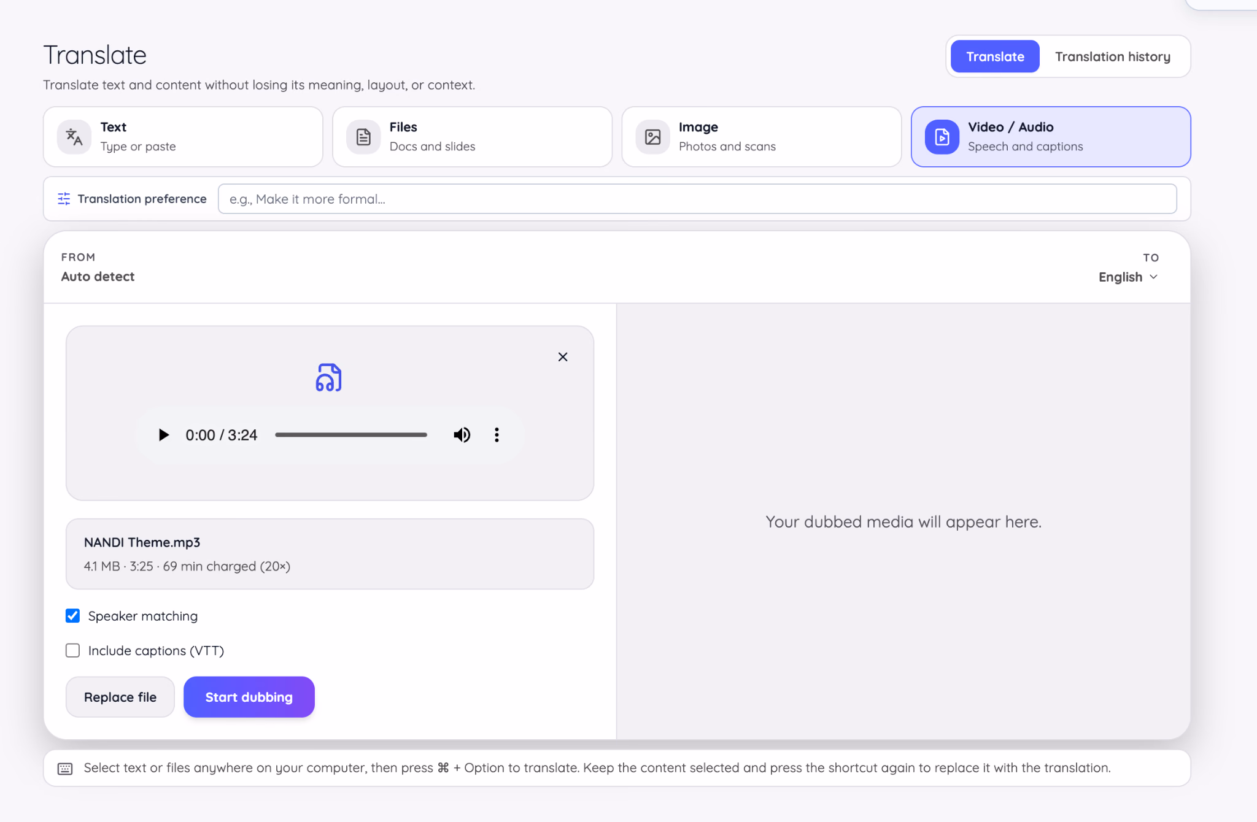The width and height of the screenshot is (1257, 822).
Task: Open the English target language dropdown
Action: tap(1128, 277)
